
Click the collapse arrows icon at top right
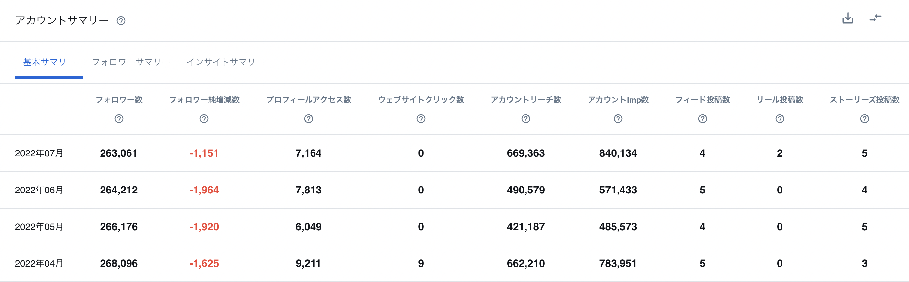pos(875,18)
